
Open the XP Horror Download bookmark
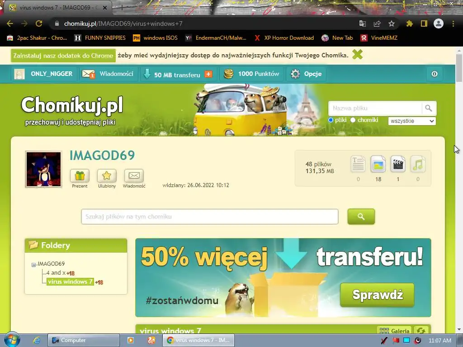pos(284,38)
